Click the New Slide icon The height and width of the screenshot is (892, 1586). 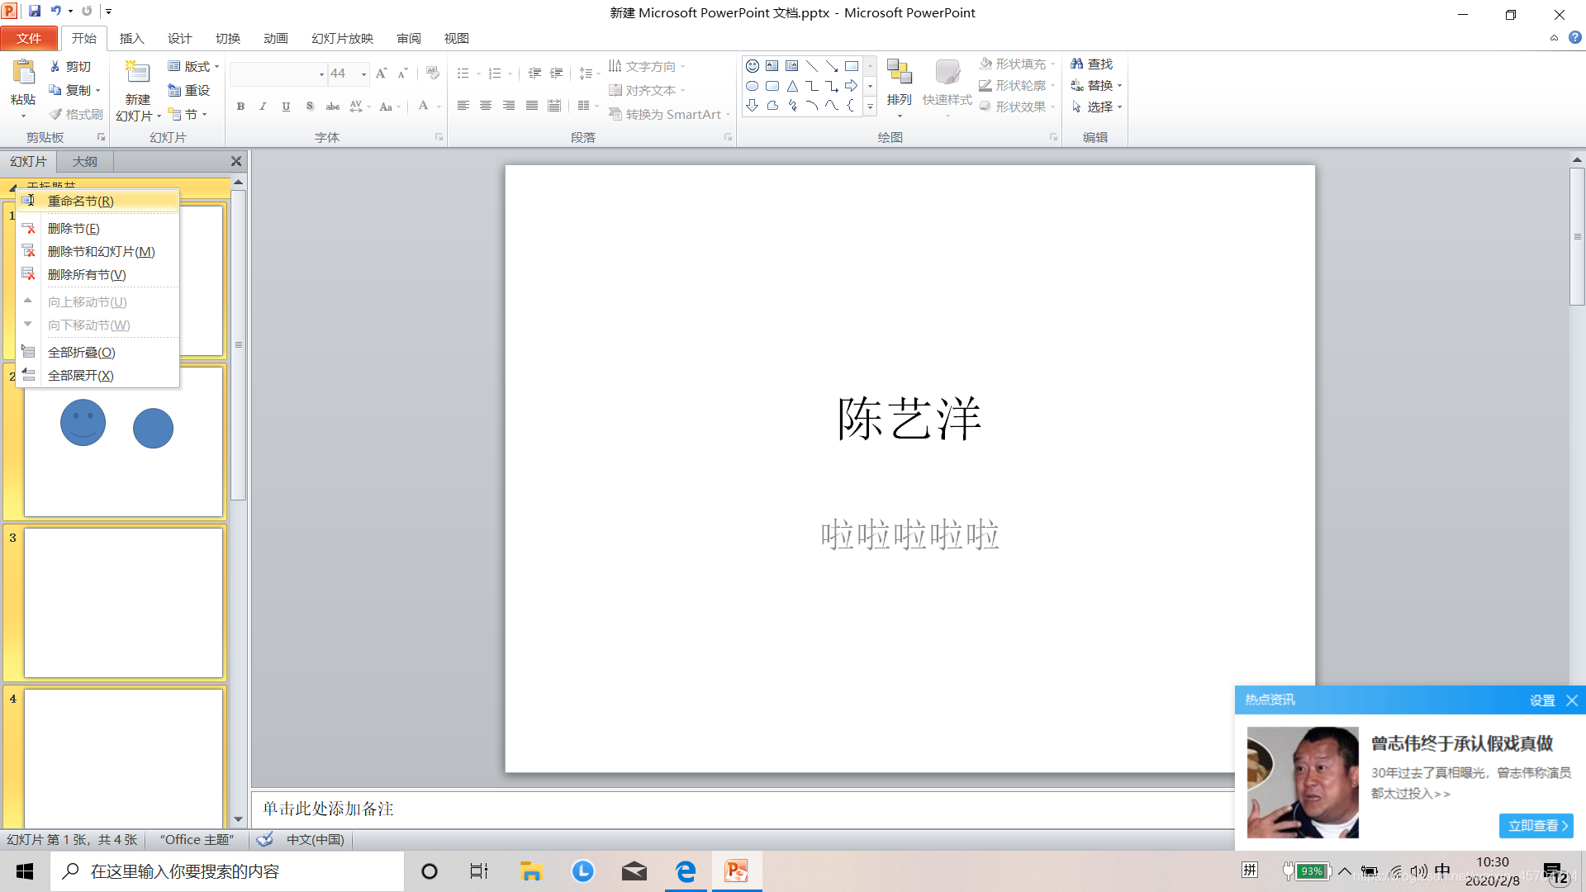coord(137,73)
